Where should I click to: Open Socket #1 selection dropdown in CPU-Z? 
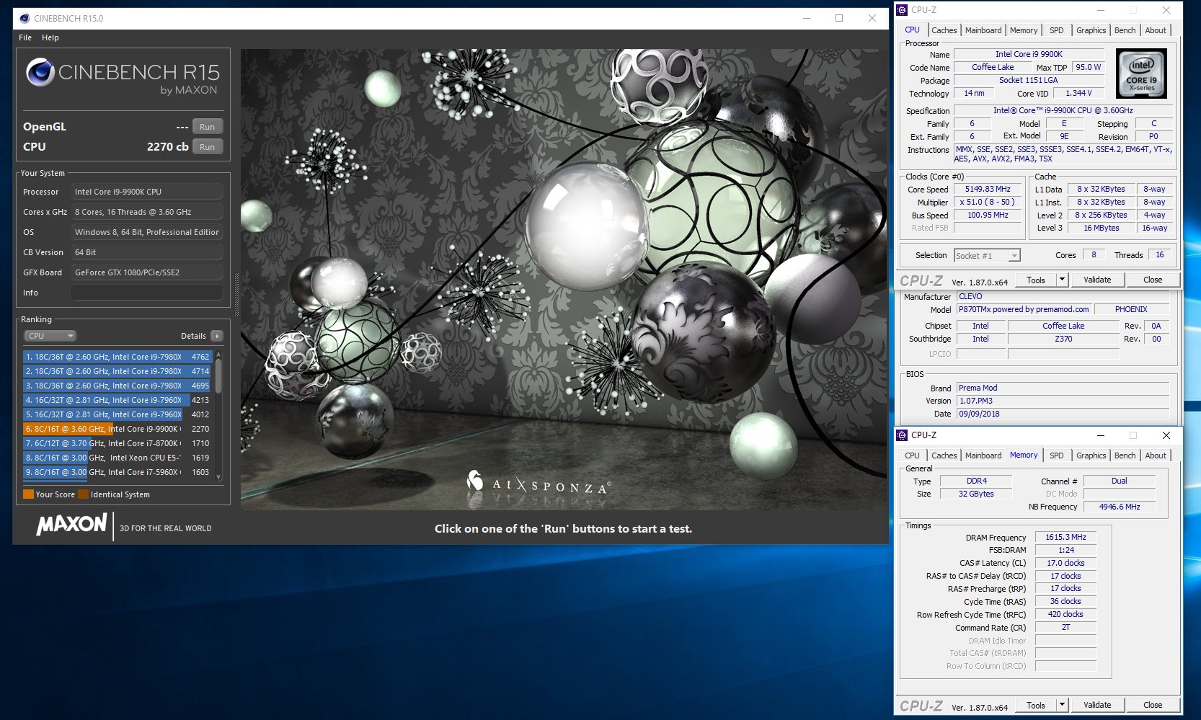(988, 256)
